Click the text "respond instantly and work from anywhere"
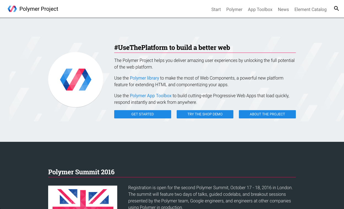Viewport: 344px width, 209px height. (155, 102)
